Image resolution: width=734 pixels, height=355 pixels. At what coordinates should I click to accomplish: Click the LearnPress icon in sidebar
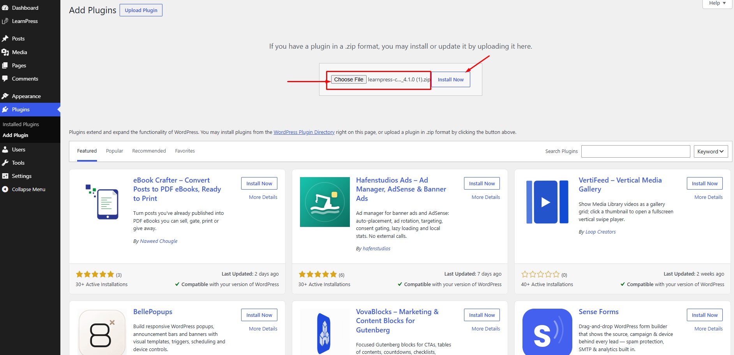coord(5,21)
